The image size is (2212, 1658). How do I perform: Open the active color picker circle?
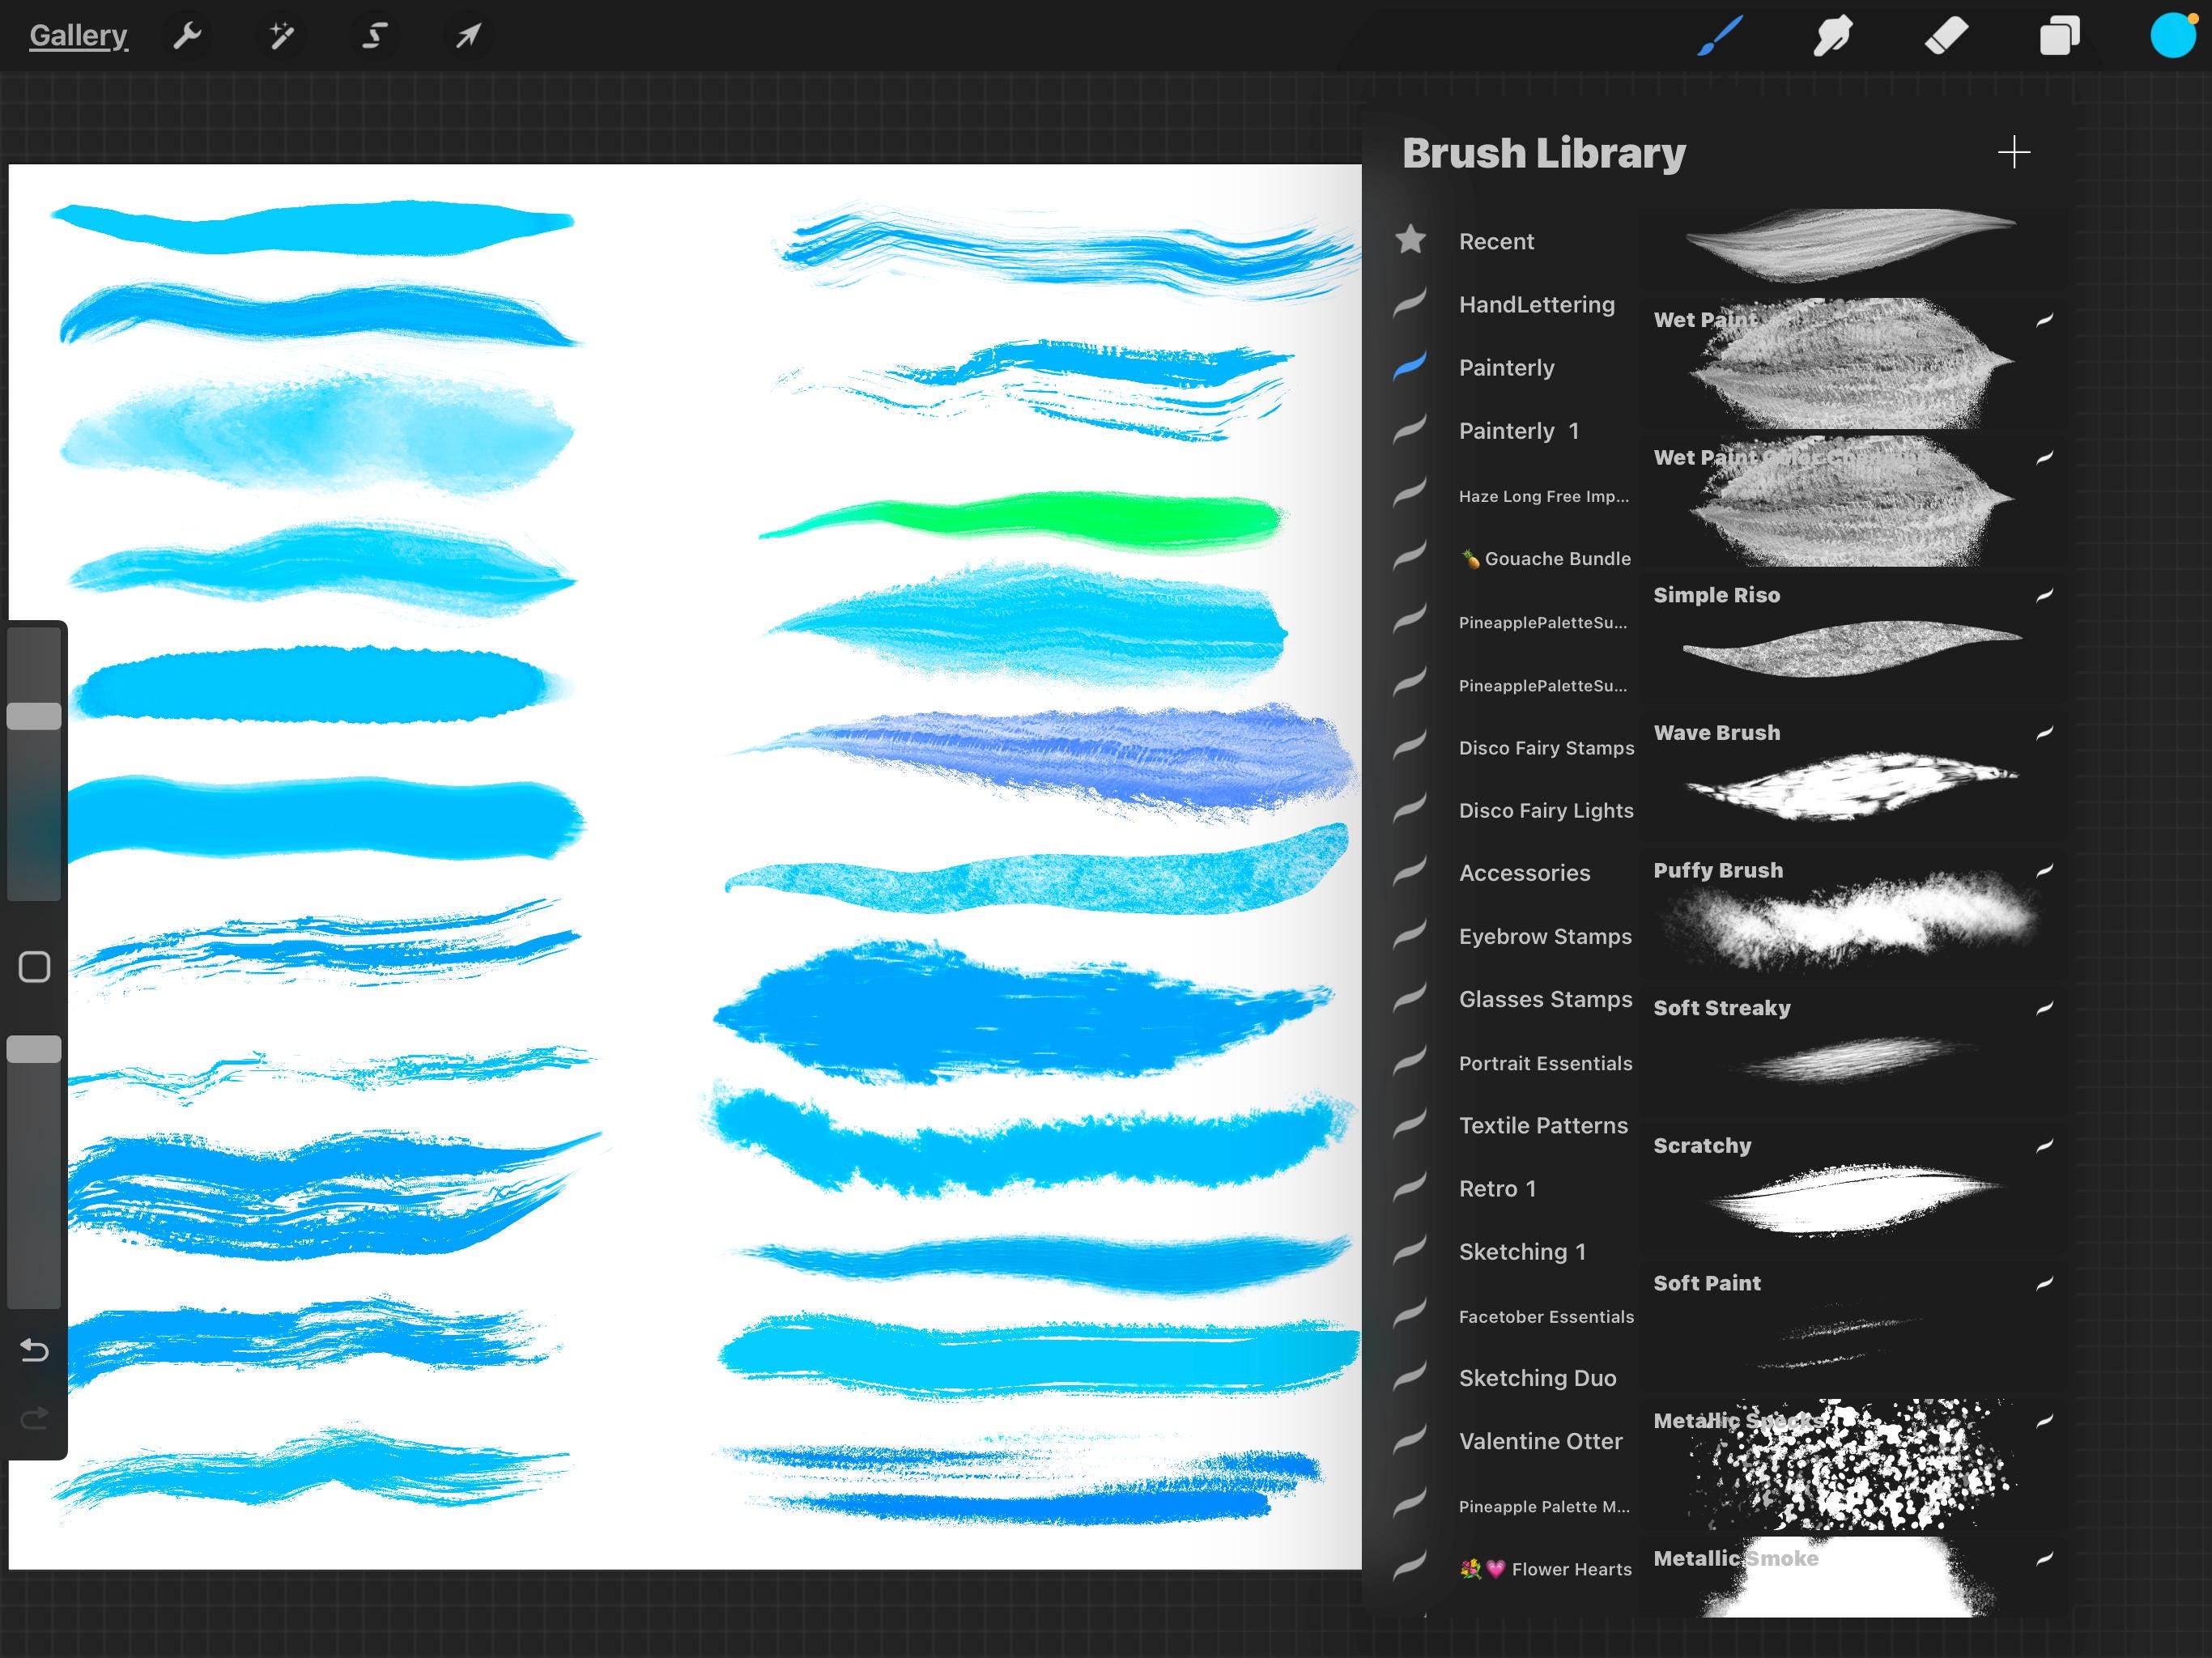point(2173,36)
